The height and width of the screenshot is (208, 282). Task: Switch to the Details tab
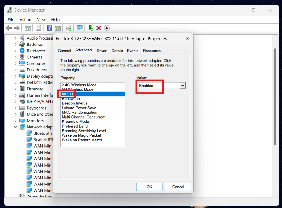tap(117, 51)
